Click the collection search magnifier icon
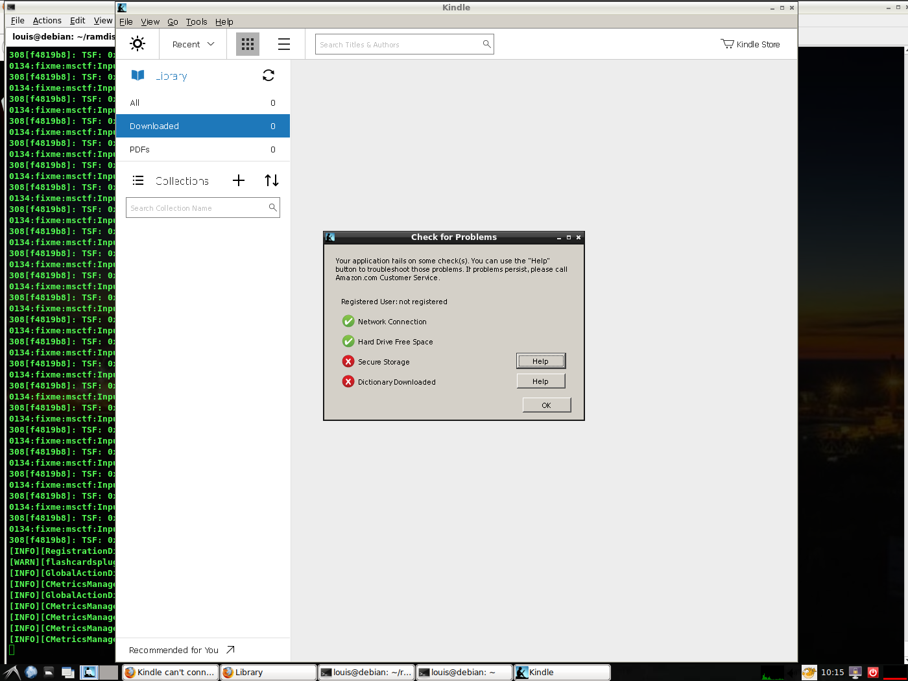 (x=273, y=208)
